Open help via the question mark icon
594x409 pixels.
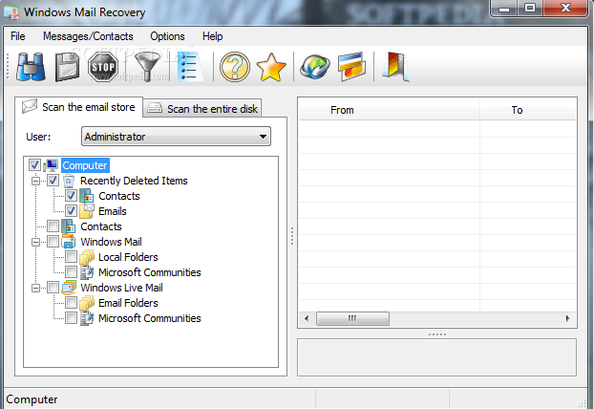(x=235, y=67)
